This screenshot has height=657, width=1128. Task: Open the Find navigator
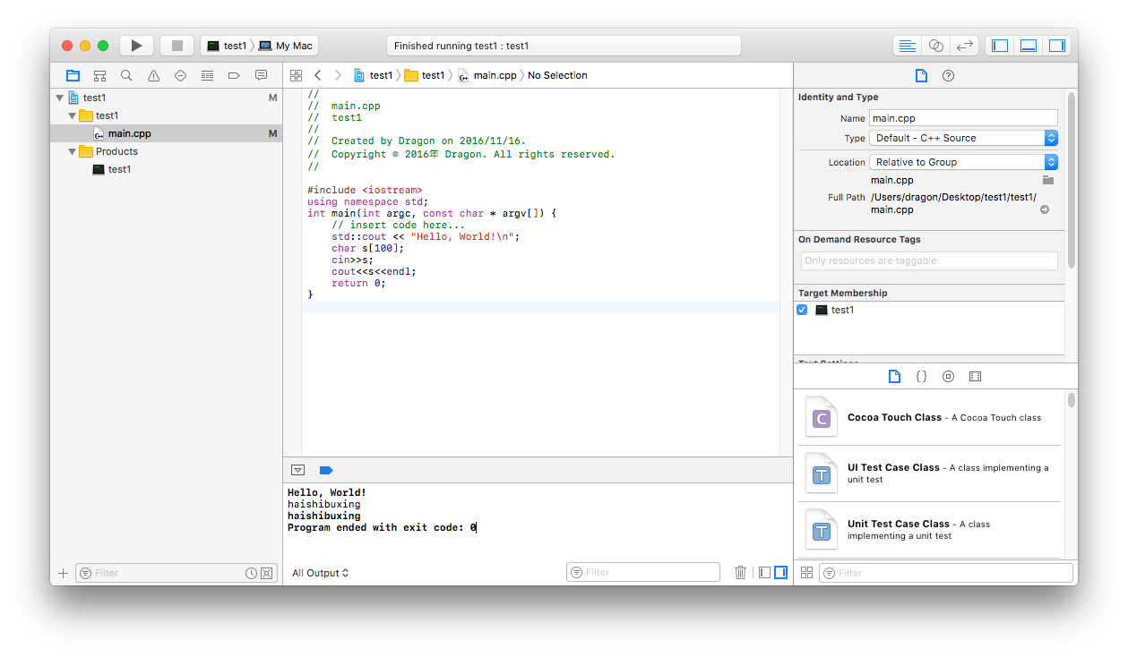126,75
